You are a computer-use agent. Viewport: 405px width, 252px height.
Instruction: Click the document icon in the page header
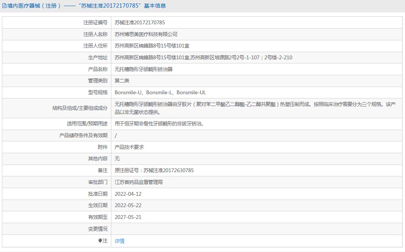(x=4, y=6)
